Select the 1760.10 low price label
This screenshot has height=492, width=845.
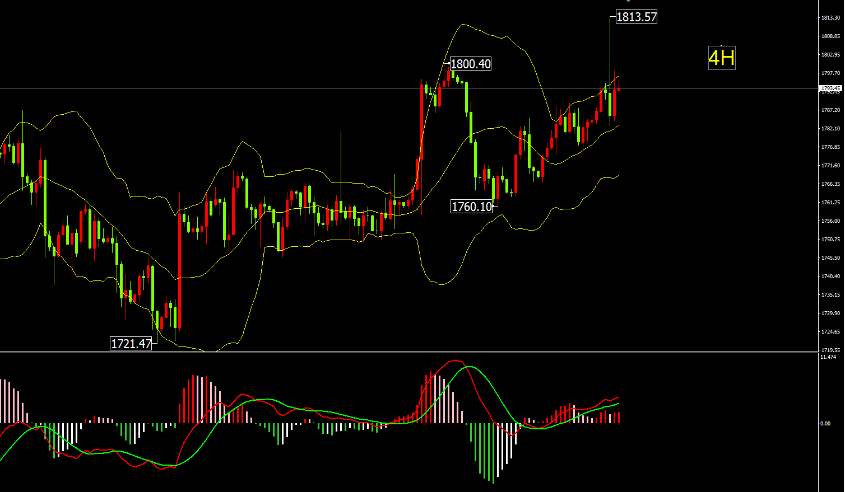click(x=472, y=207)
